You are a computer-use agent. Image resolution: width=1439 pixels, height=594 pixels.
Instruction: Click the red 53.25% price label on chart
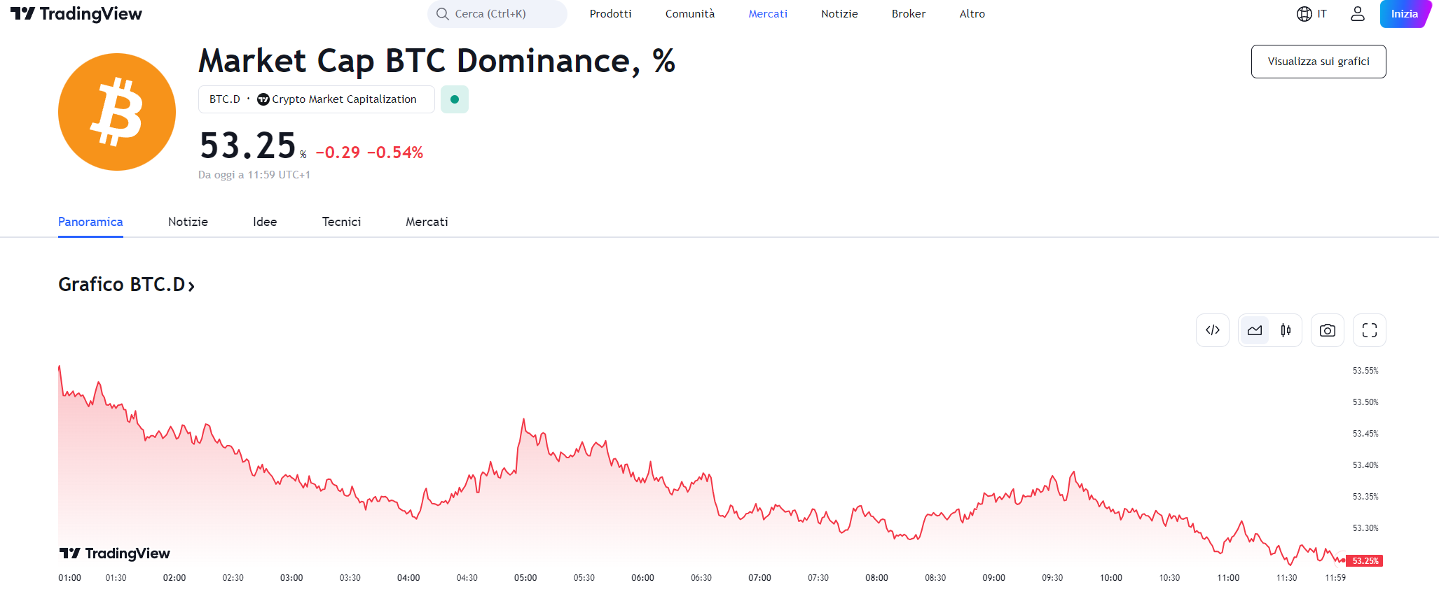tap(1365, 561)
